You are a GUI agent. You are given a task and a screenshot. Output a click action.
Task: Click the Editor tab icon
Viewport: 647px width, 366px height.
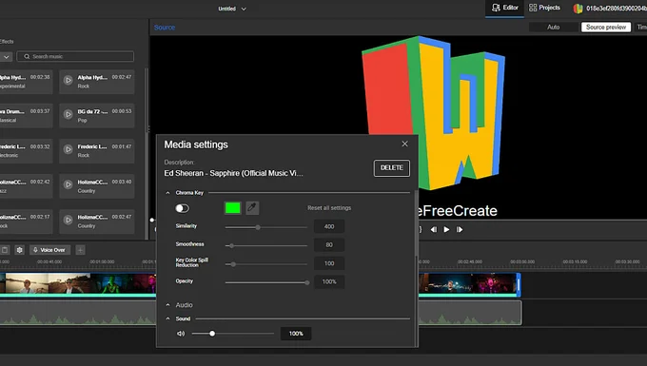click(496, 8)
